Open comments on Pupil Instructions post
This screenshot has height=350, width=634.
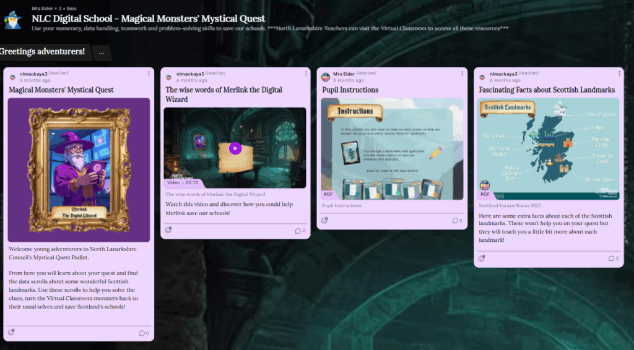point(457,221)
